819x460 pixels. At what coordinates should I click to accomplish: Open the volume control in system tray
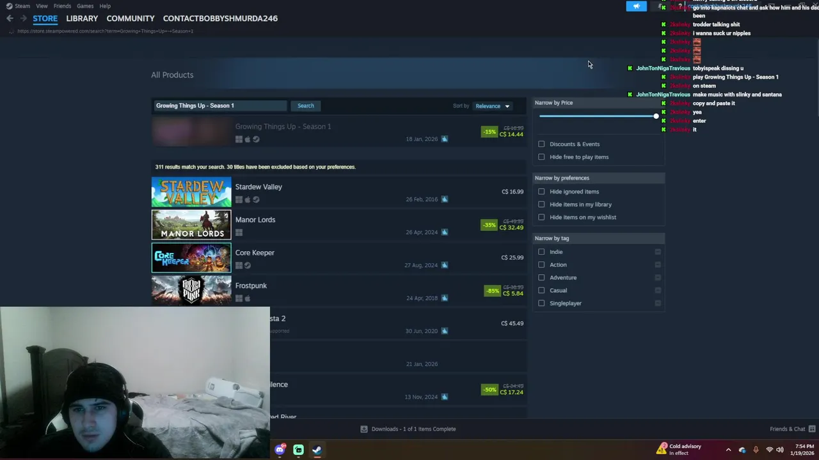click(780, 450)
